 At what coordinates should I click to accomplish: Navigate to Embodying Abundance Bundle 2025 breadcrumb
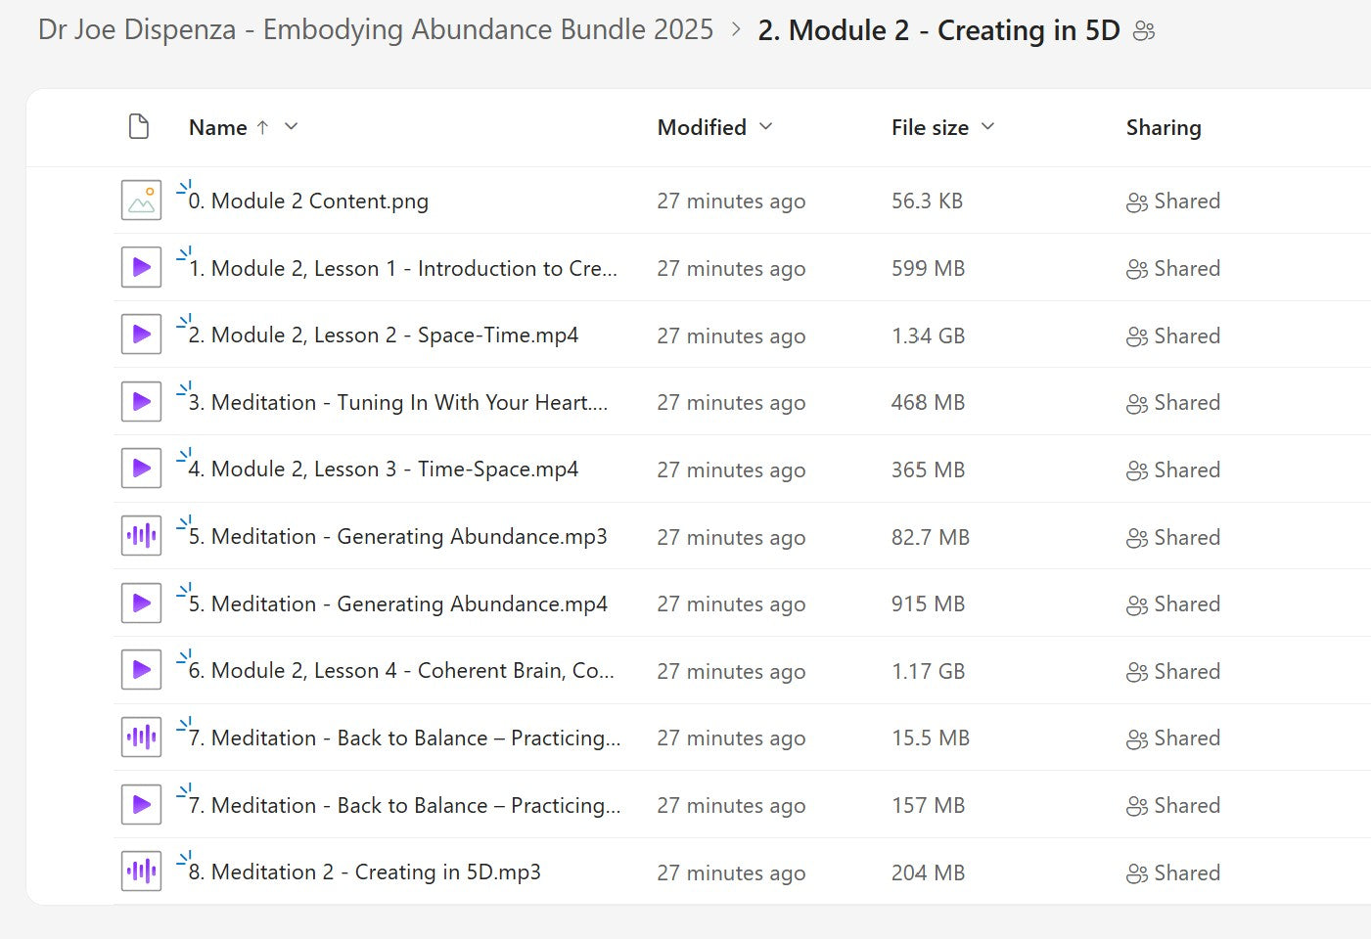click(376, 30)
